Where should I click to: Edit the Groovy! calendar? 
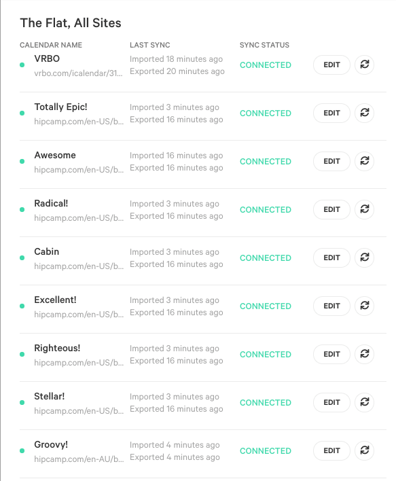click(331, 450)
